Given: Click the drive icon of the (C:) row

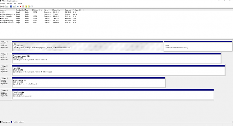Looking at the screenshot, I should coord(1,12).
